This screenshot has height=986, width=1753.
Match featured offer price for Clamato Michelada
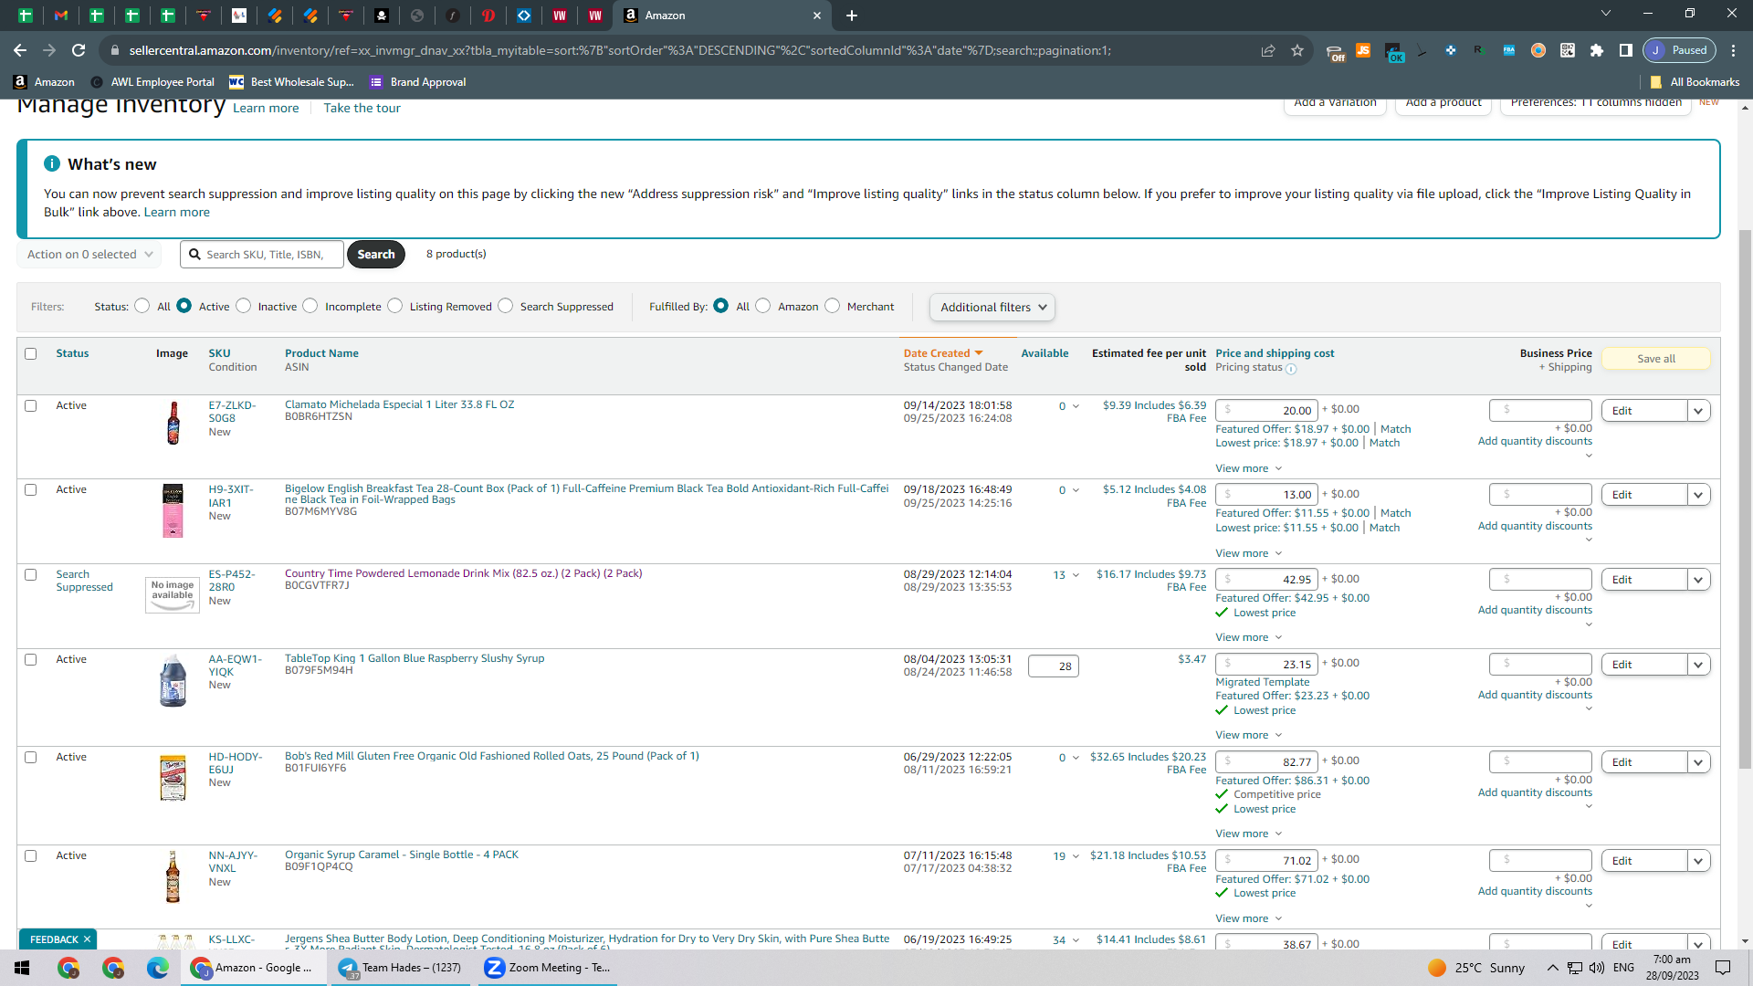coord(1395,429)
